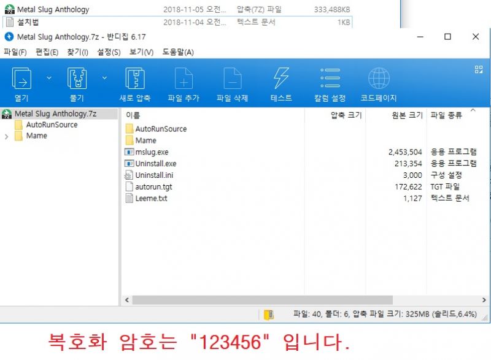Click the horizontal scrollbar thumb
Viewport: 491px width, 360px height.
263,300
